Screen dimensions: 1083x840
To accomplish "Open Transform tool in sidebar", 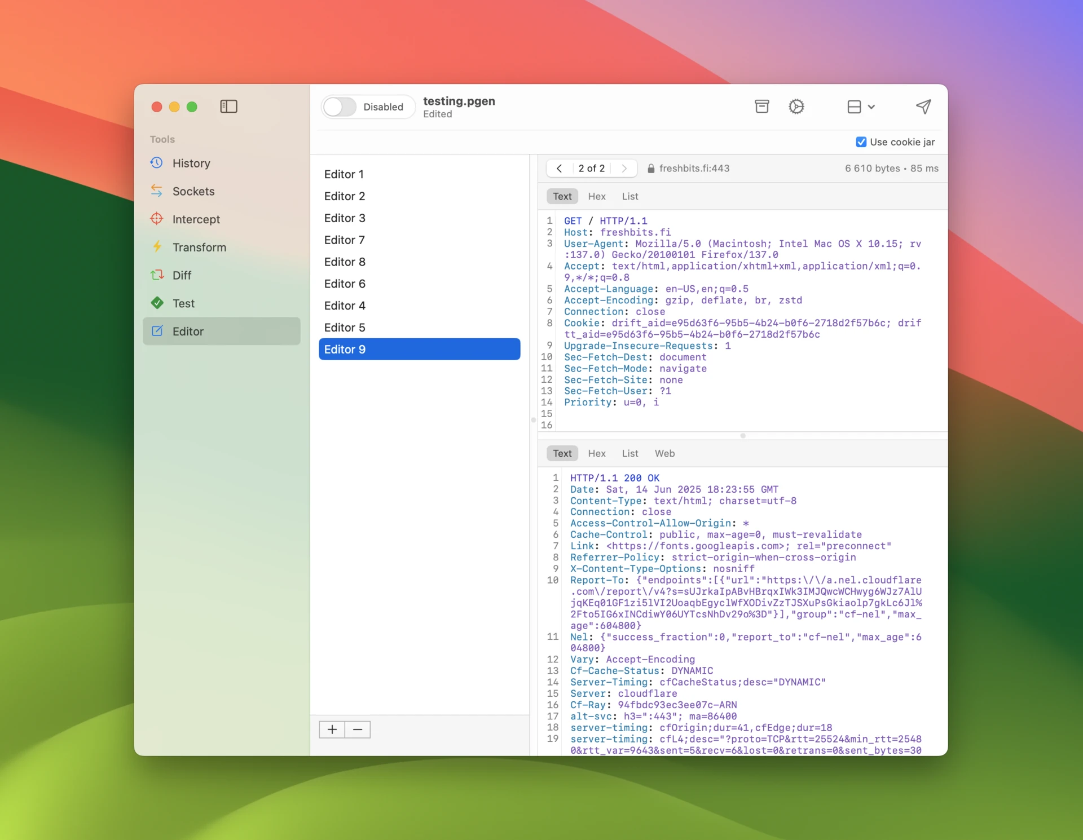I will (x=199, y=247).
